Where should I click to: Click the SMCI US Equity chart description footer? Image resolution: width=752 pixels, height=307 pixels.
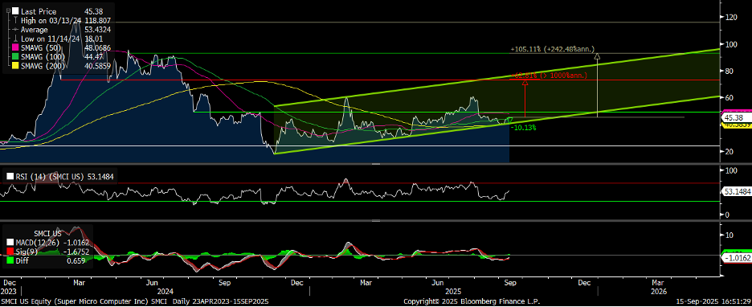click(x=135, y=301)
